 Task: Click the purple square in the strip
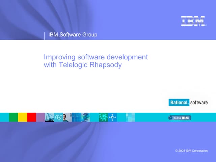[40, 117]
